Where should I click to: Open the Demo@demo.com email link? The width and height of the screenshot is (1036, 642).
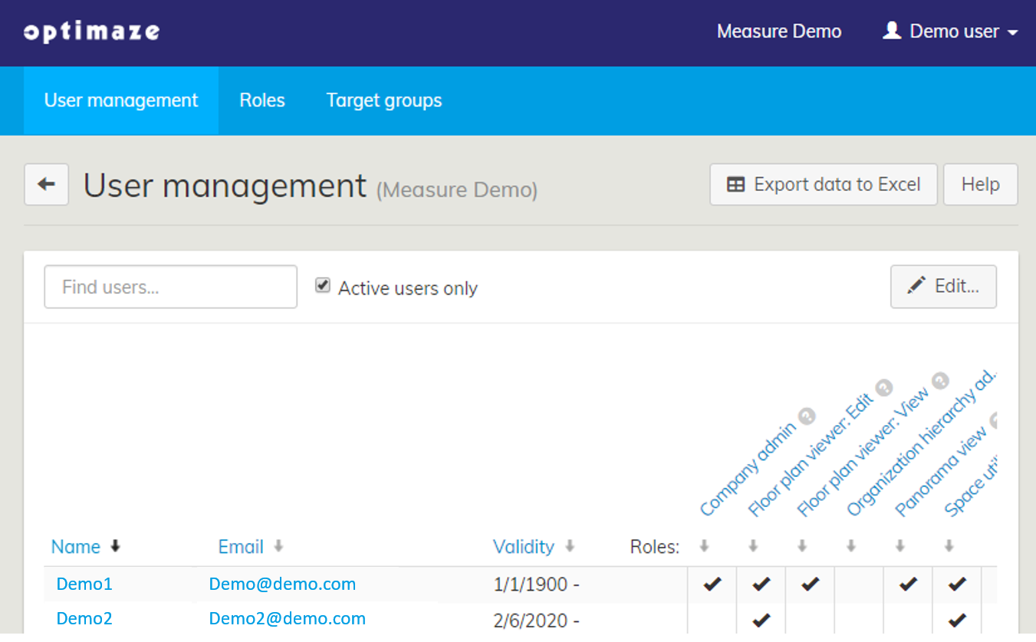[x=282, y=584]
